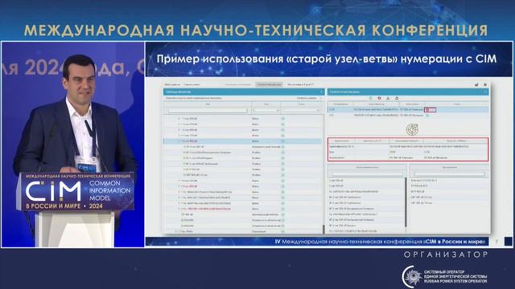Viewport: 515px width, 289px height.
Task: Click banner 'МЕЖДУНАРОДНАЯ НАУЧНО-ТЕХНИЧЕСКАЯ КОНФЕРЕНЦИЯ'
Action: click(x=256, y=31)
